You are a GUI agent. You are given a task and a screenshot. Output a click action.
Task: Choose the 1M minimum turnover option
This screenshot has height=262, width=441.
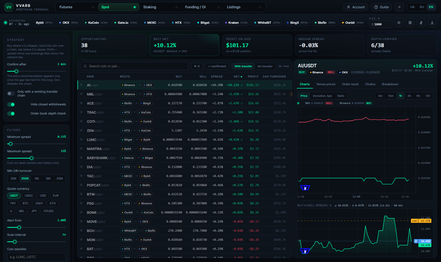click(x=37, y=179)
